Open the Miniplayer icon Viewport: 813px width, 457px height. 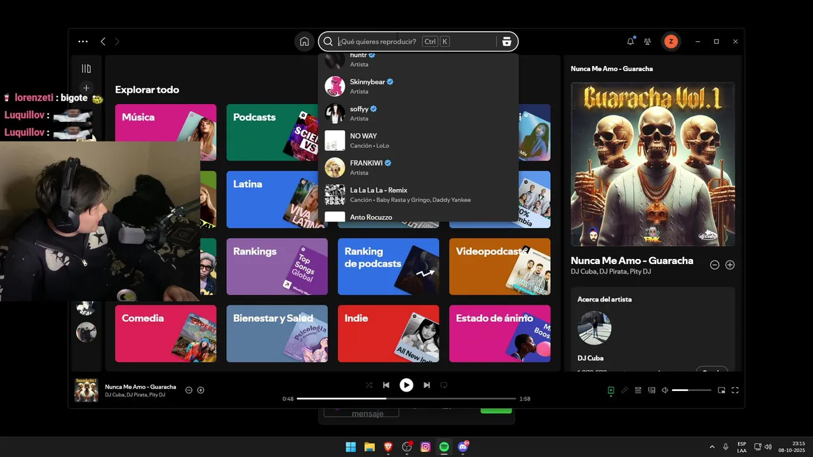(x=722, y=390)
